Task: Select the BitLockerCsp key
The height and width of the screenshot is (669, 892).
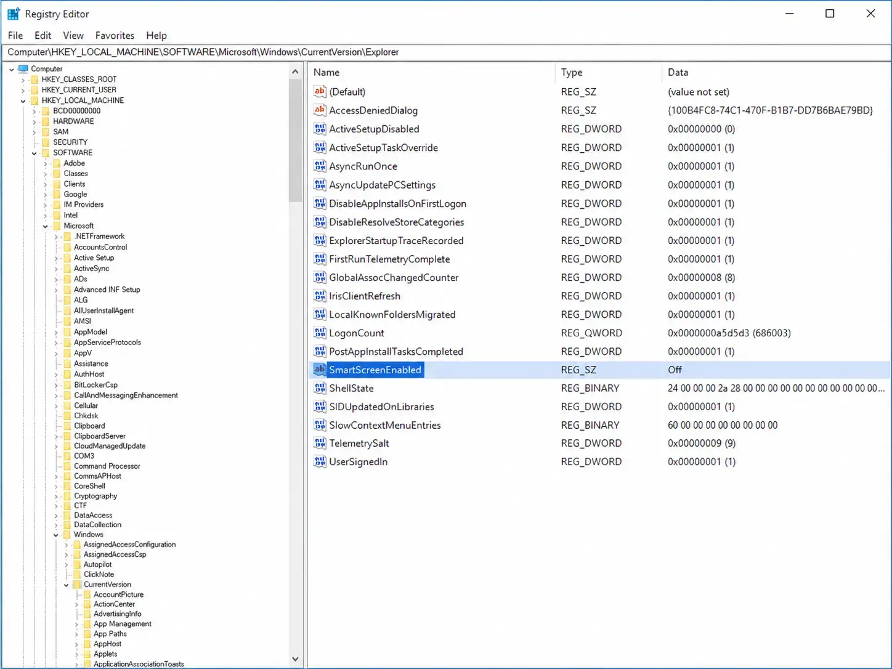Action: point(95,385)
